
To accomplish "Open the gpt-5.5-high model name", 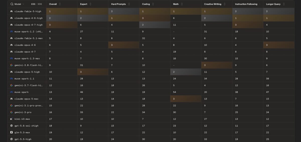I will pyautogui.click(x=23, y=139).
